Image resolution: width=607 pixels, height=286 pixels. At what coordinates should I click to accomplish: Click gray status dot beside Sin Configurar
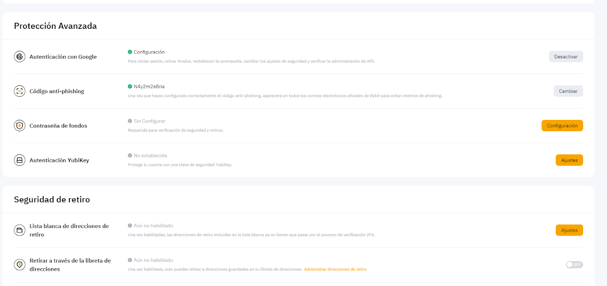[130, 121]
